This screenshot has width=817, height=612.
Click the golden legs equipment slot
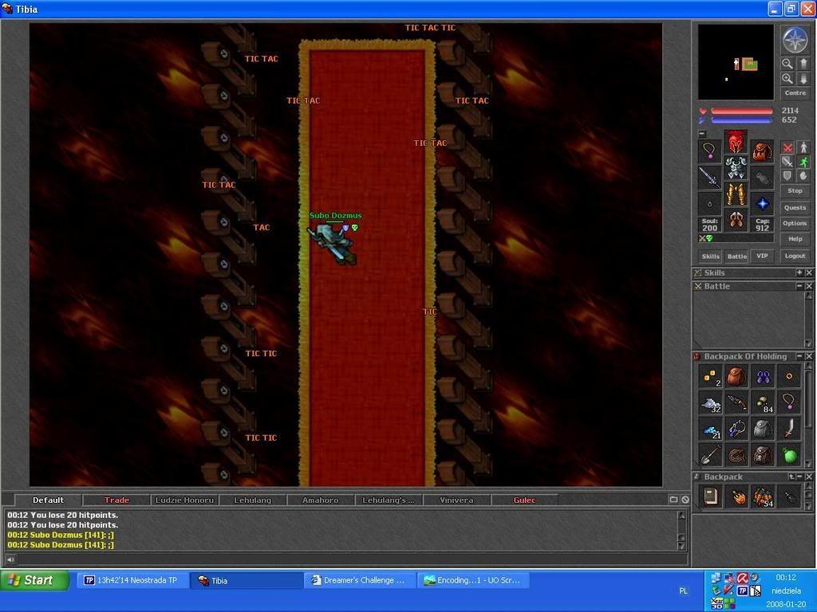736,194
